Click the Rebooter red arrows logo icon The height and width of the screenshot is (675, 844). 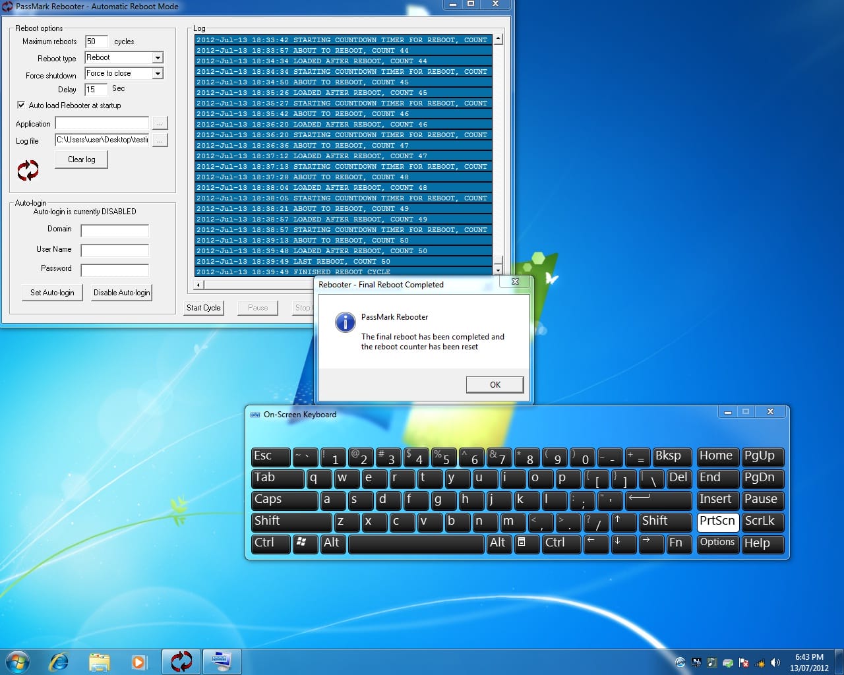[28, 170]
